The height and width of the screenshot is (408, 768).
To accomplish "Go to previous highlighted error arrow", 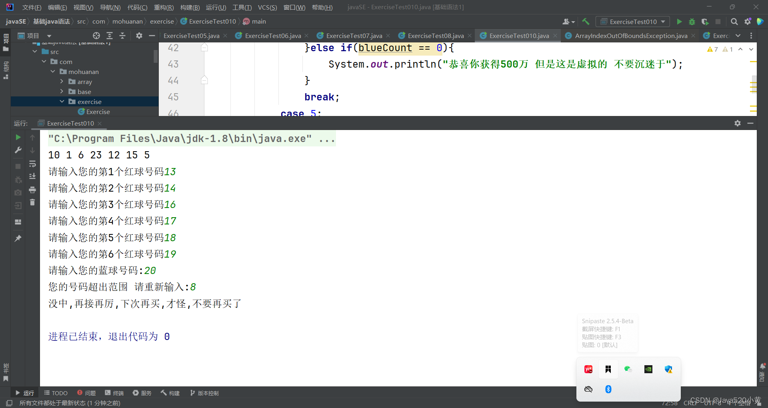I will (x=740, y=49).
